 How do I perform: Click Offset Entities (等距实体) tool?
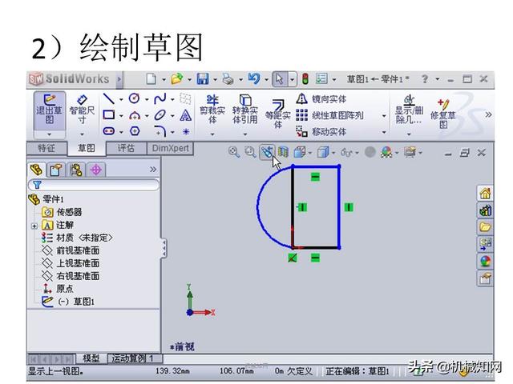click(278, 114)
